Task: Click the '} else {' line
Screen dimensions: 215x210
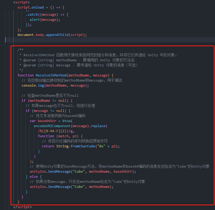Action: (x=34, y=177)
